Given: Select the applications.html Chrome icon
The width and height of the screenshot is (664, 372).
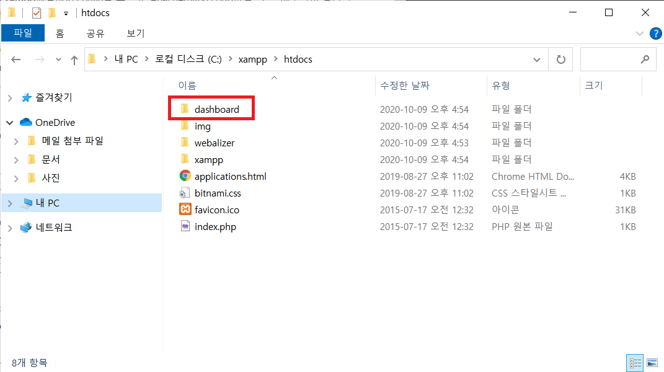Looking at the screenshot, I should 185,176.
